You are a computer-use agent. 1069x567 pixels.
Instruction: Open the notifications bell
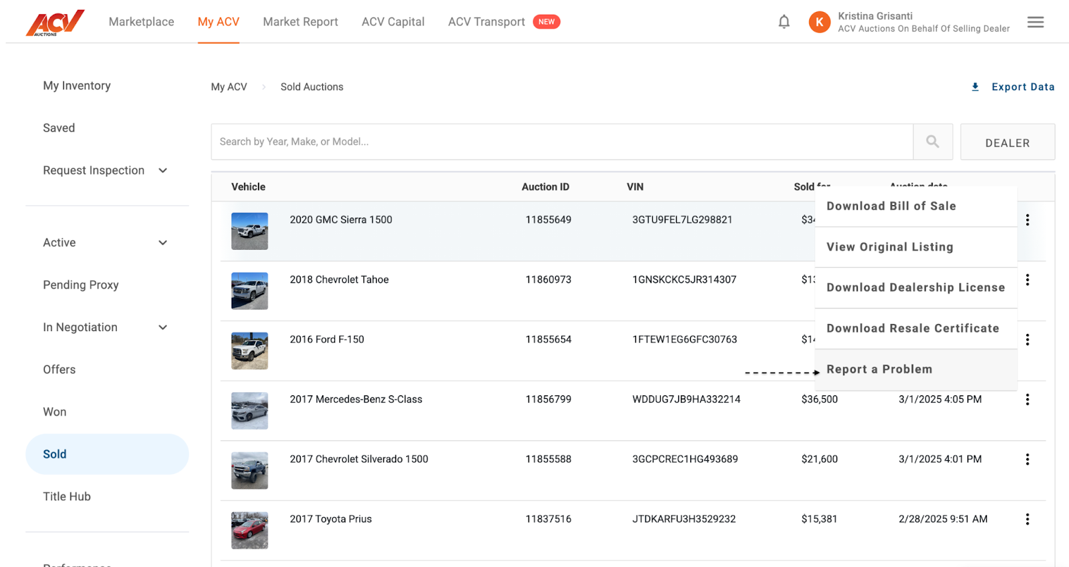[784, 22]
